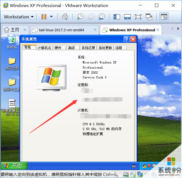Screen dimensions: 182x178
Task: Expand the power options dropdown arrow
Action: pyautogui.click(x=51, y=17)
